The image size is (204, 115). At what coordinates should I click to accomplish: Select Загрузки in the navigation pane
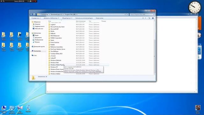coord(38,24)
